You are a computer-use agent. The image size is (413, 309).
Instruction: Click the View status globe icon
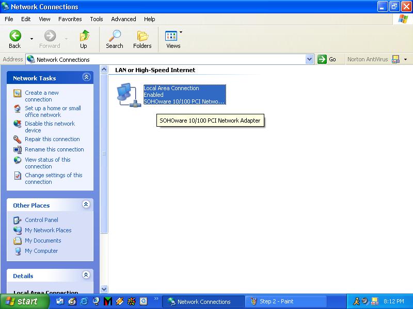pyautogui.click(x=18, y=160)
